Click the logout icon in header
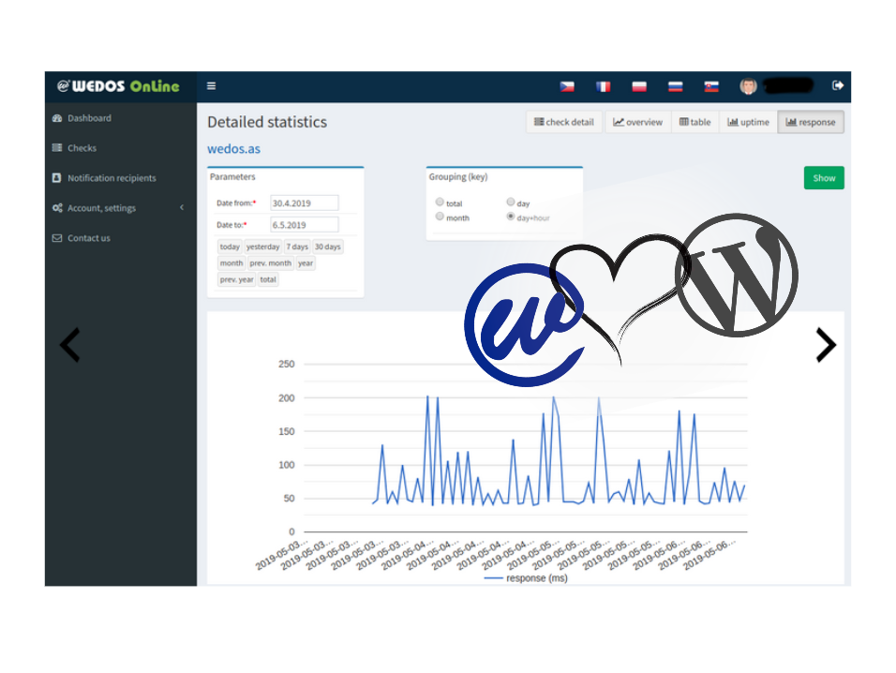896x673 pixels. click(837, 86)
